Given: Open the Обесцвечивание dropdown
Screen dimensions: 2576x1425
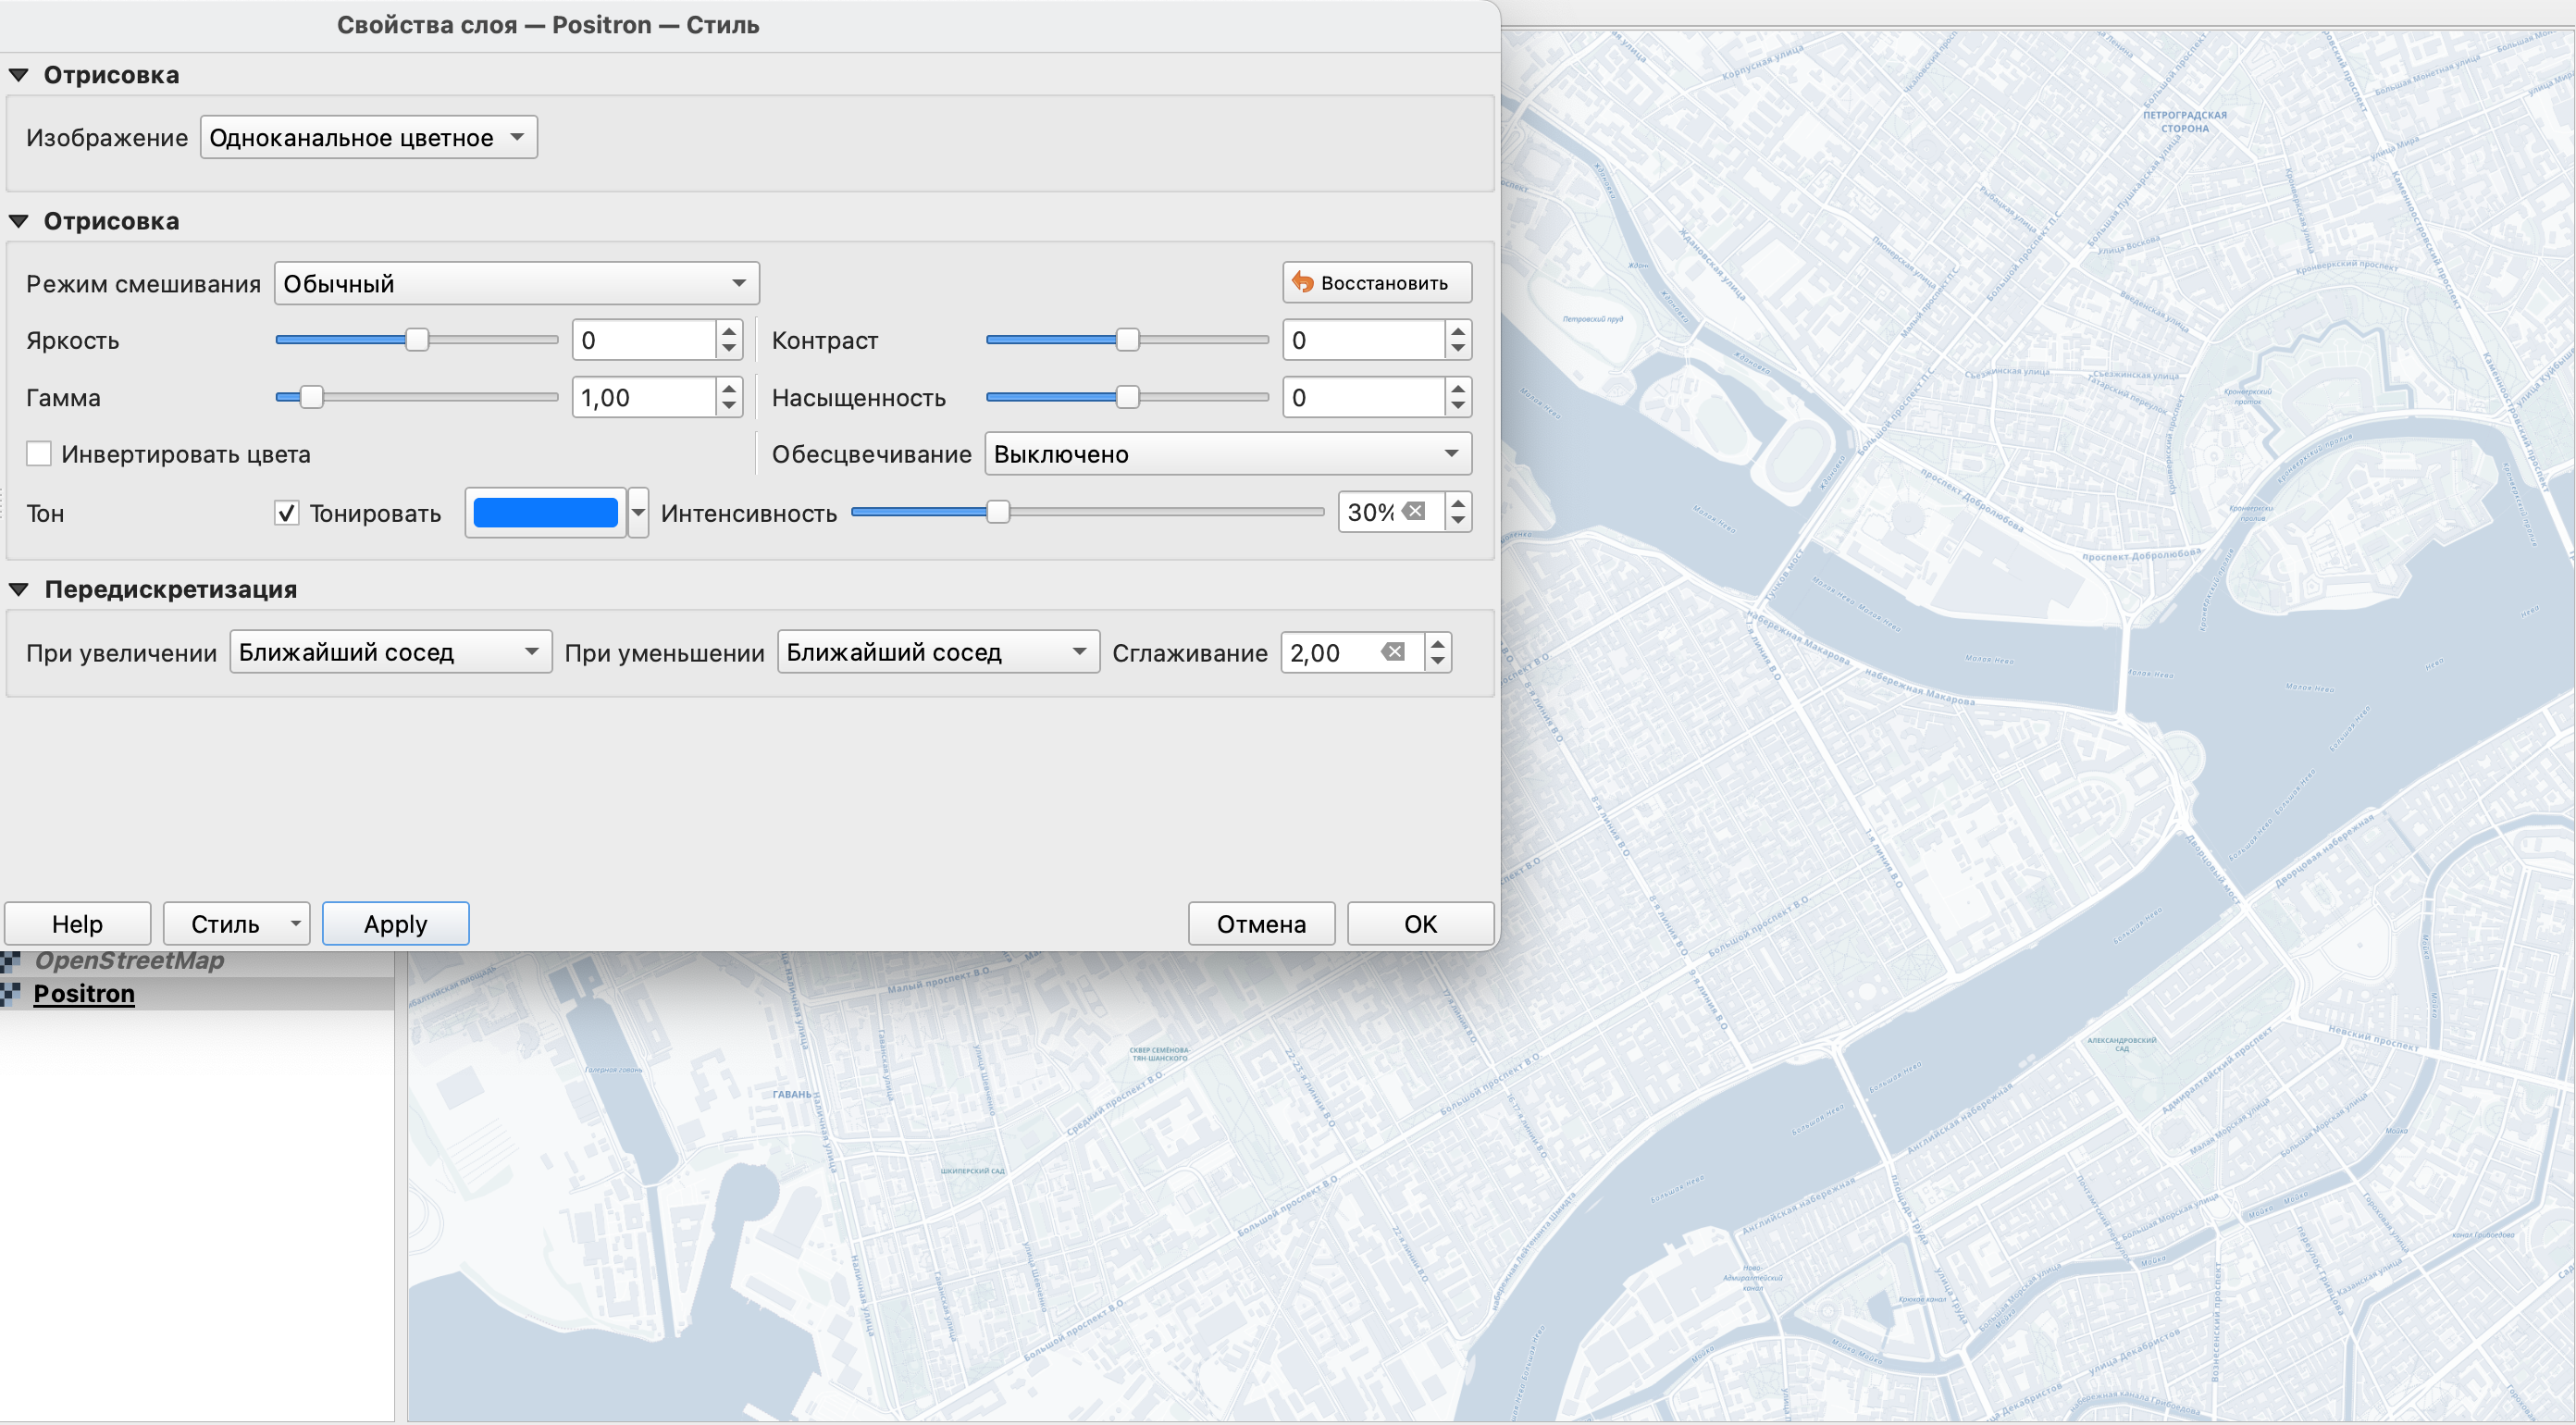Looking at the screenshot, I should pos(1227,454).
